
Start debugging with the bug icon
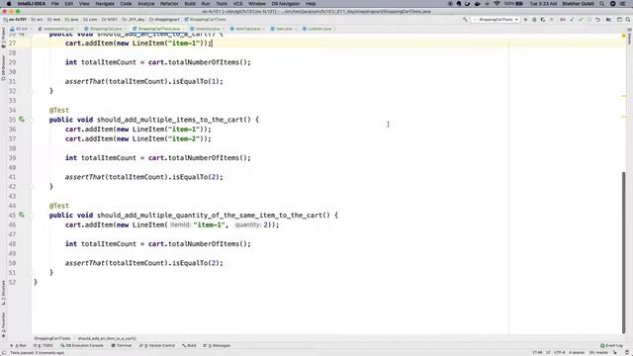534,20
